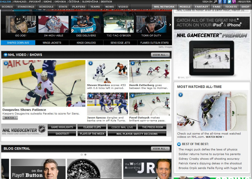The height and width of the screenshot is (179, 252).
Task: Open the Yahoo icon in top bar
Action: [234, 2]
